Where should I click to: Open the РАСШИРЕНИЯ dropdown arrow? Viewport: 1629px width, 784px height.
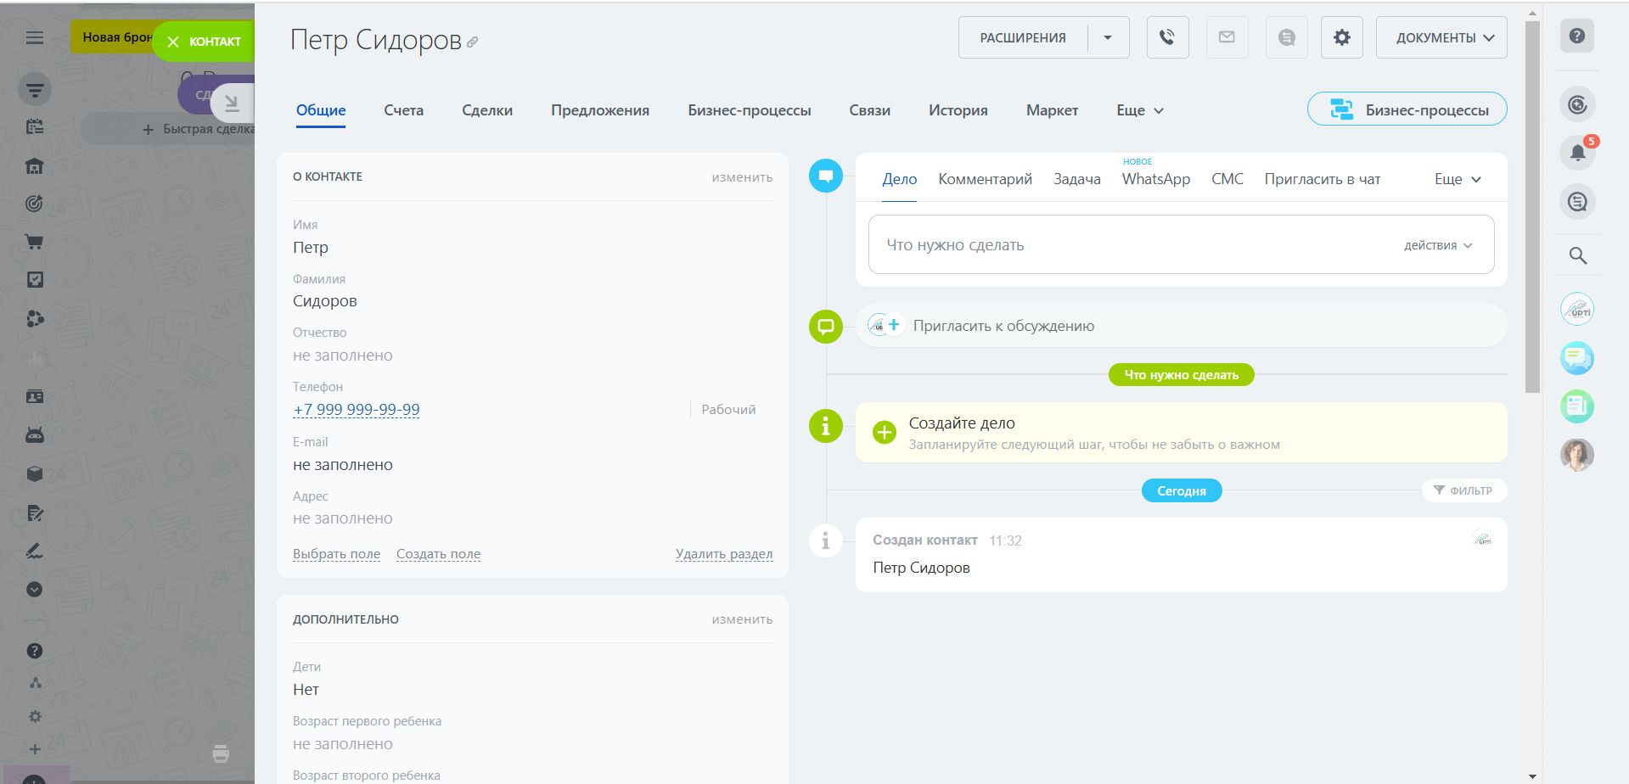[1108, 37]
